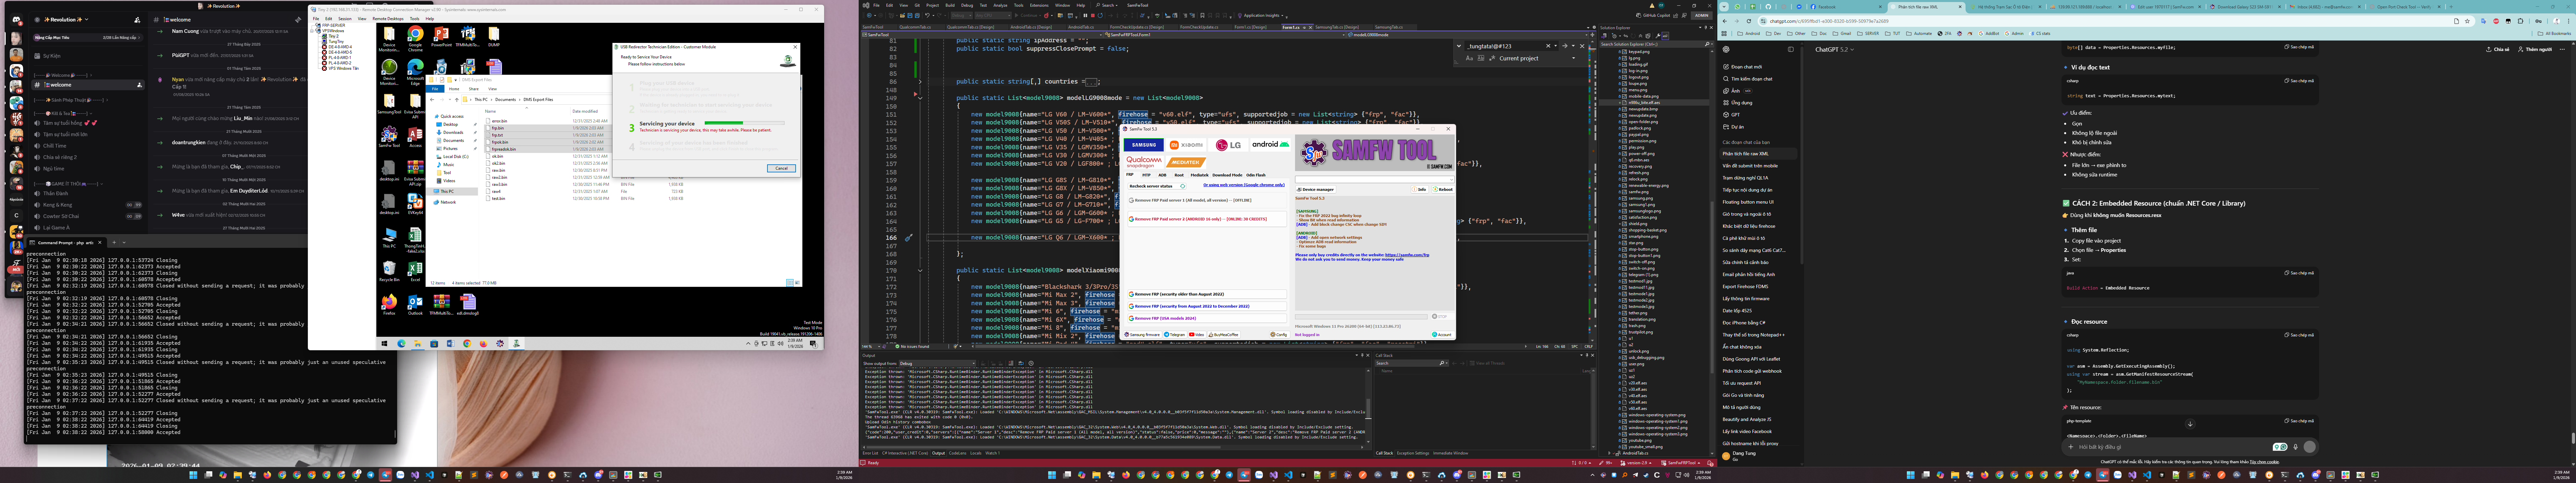Click invite people icon beside Revolution server name

point(137,20)
